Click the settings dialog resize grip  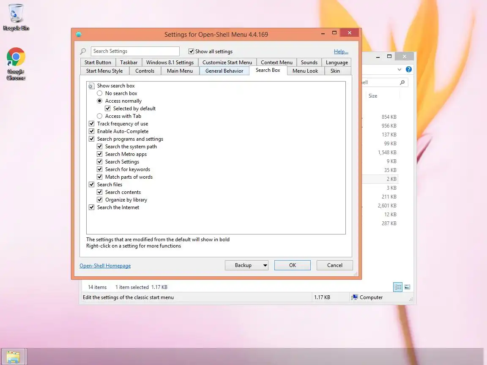tap(356, 273)
